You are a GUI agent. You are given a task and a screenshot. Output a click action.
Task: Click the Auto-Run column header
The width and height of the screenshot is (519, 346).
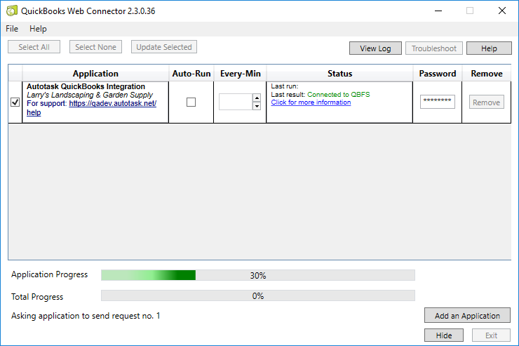191,74
